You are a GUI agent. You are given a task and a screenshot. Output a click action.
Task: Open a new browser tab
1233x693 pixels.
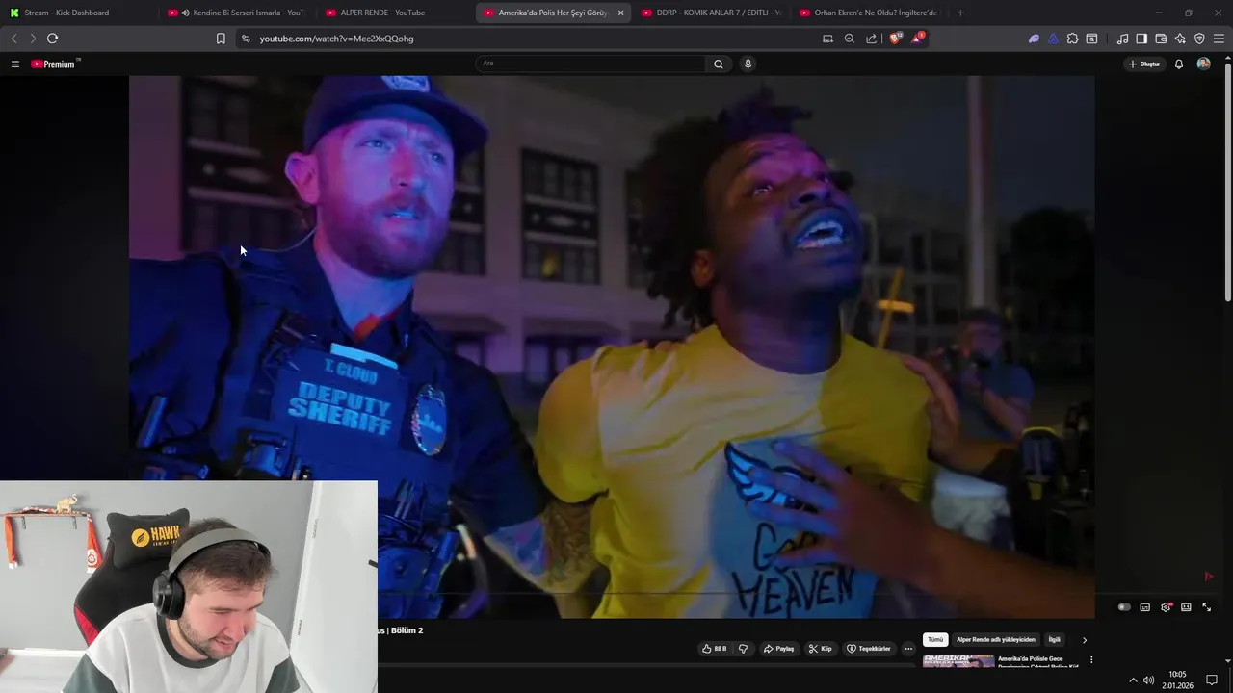pyautogui.click(x=960, y=13)
